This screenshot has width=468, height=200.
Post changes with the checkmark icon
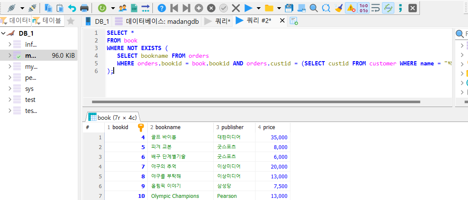(224, 8)
